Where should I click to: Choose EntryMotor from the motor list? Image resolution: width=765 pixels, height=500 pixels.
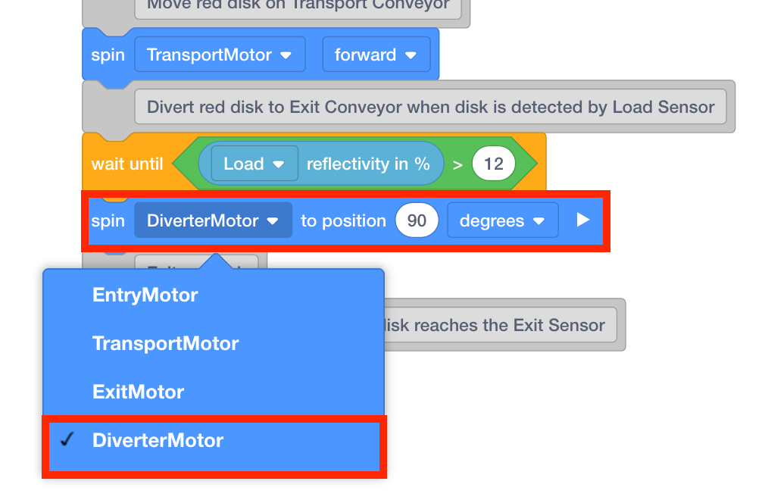click(145, 295)
